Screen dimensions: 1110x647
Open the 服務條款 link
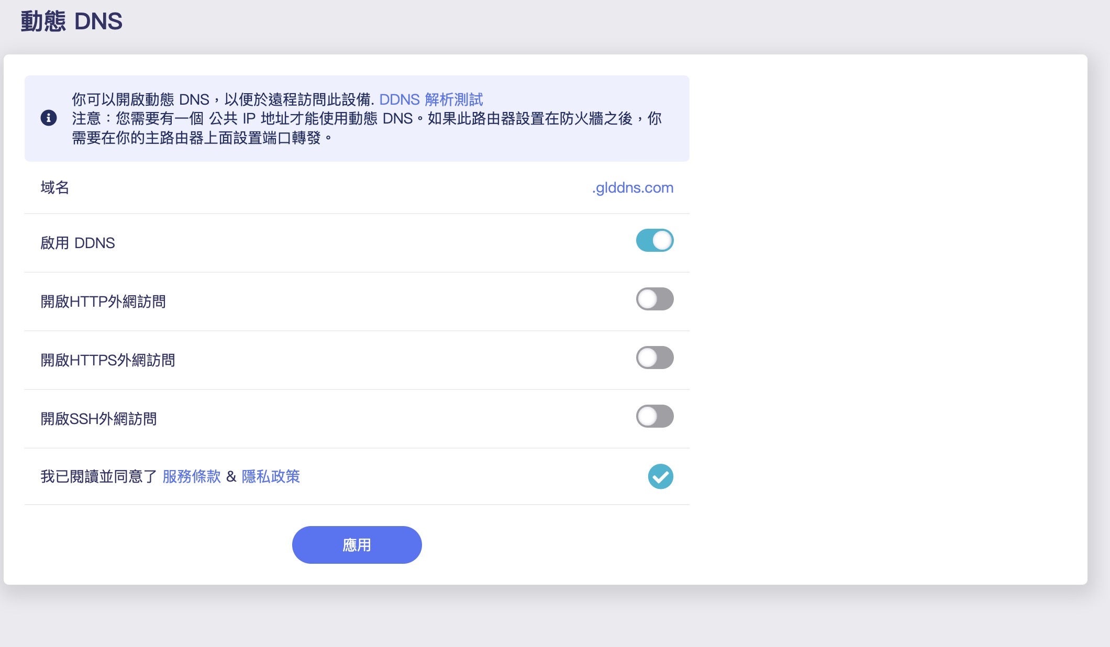192,476
